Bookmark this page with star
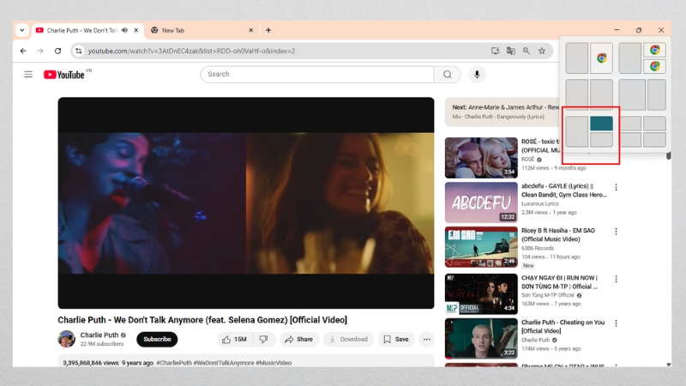 [x=542, y=51]
